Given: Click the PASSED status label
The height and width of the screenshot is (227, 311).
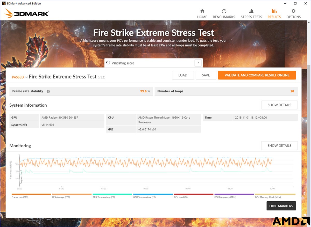Looking at the screenshot, I should (x=18, y=77).
